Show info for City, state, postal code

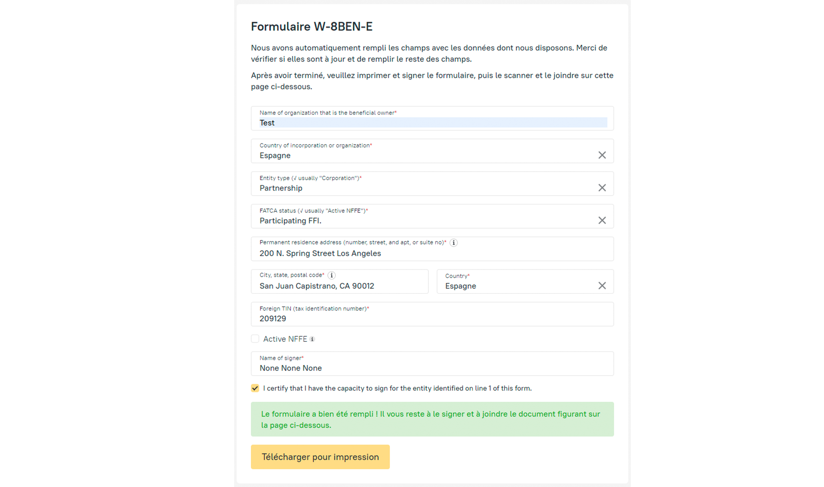click(x=332, y=275)
